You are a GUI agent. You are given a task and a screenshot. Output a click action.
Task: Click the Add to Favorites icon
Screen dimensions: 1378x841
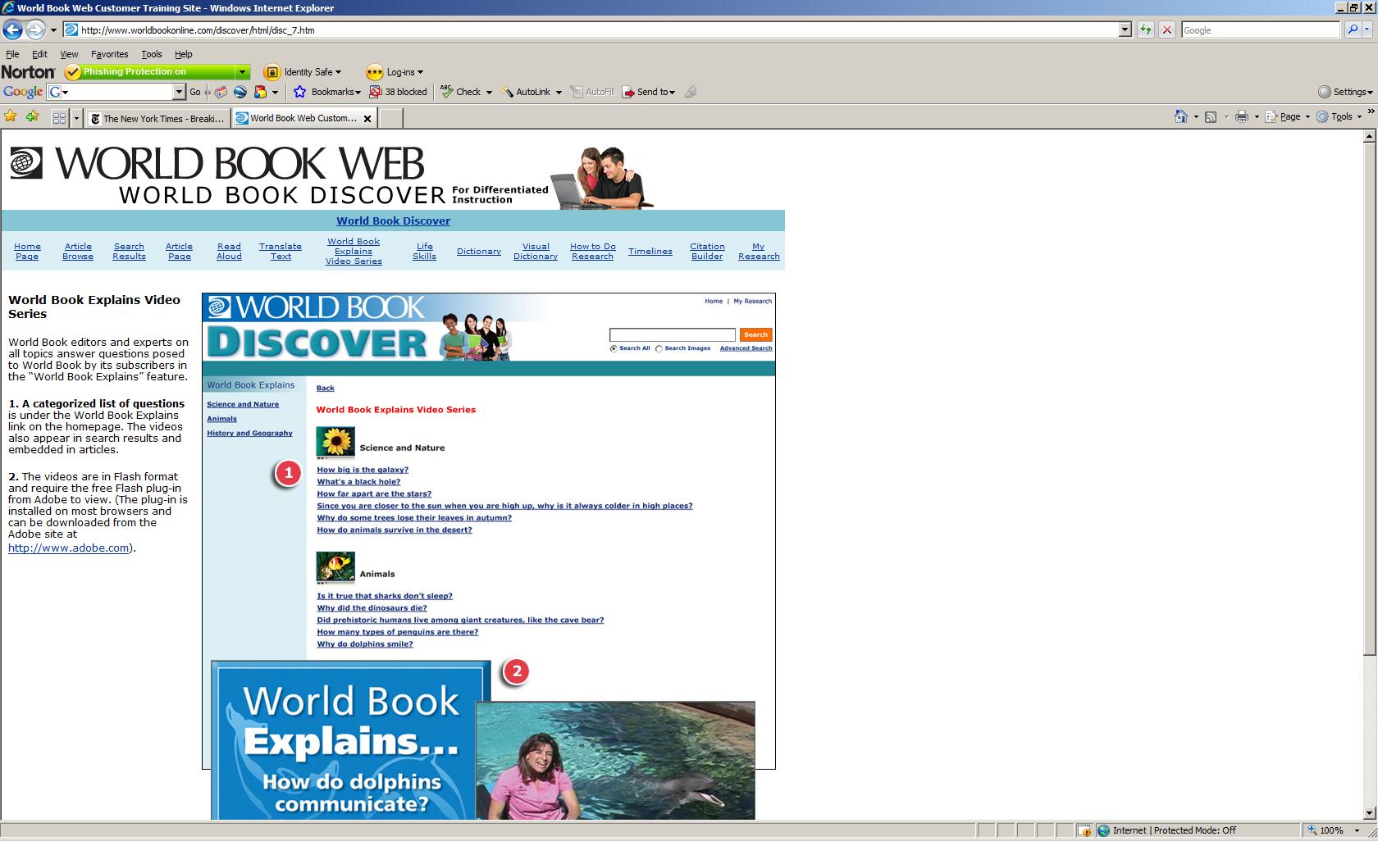[32, 116]
